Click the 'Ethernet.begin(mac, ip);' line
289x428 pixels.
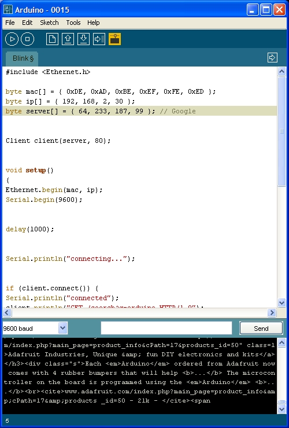click(x=54, y=190)
